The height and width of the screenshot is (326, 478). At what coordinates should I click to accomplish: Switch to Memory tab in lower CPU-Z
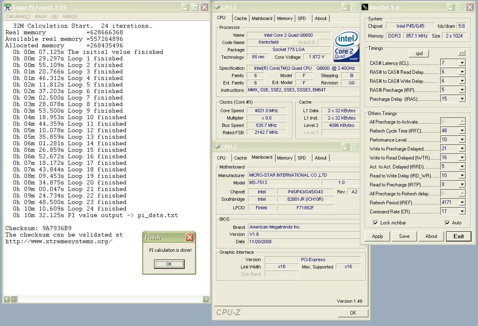[x=285, y=158]
